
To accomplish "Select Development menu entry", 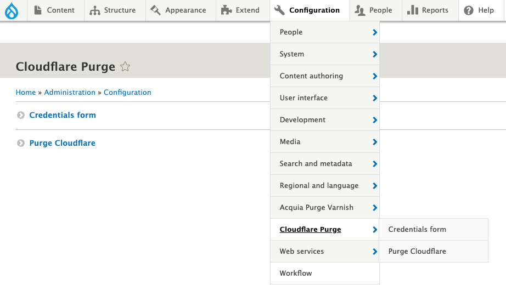I will [x=325, y=120].
